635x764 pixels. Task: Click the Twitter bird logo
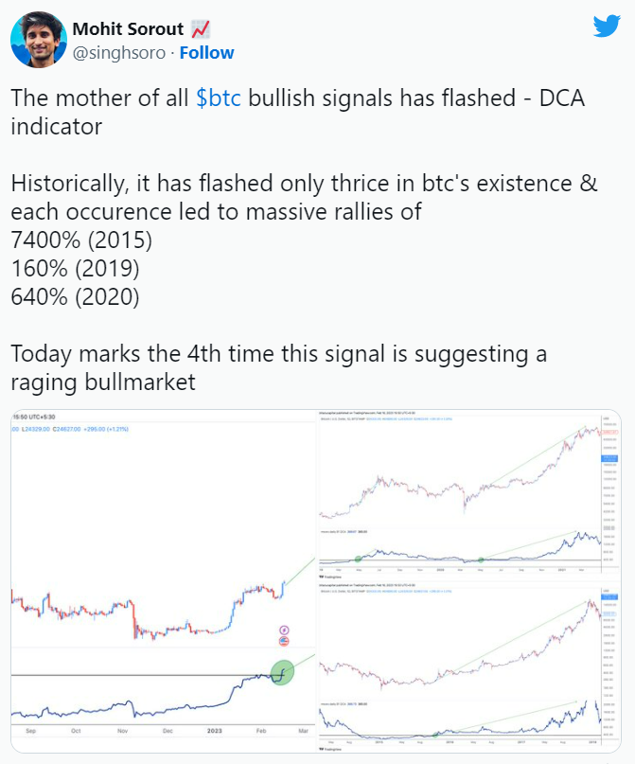point(607,26)
